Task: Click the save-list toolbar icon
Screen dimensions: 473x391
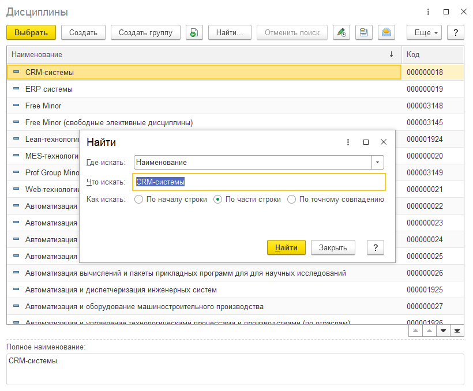Action: pos(364,32)
